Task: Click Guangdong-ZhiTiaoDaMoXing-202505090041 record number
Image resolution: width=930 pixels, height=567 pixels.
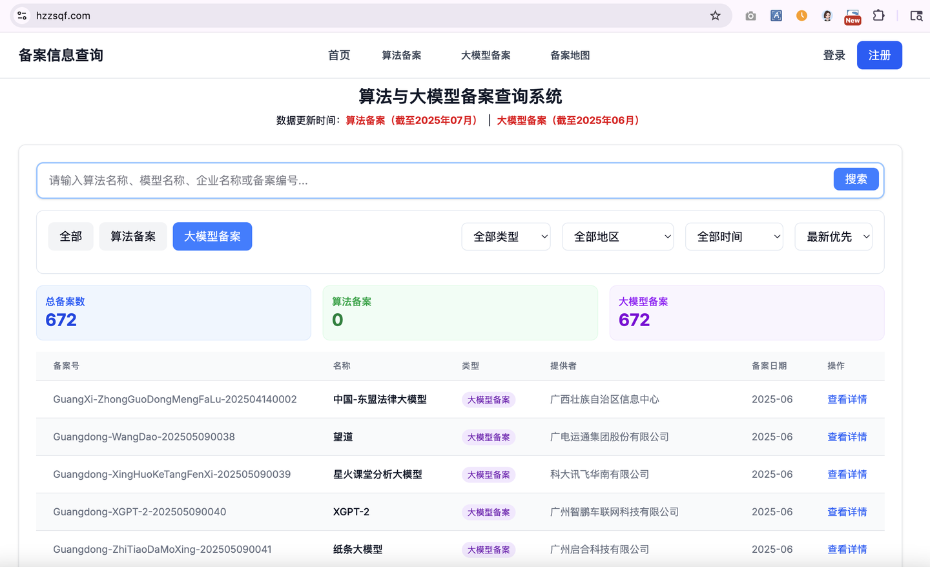Action: pyautogui.click(x=162, y=549)
